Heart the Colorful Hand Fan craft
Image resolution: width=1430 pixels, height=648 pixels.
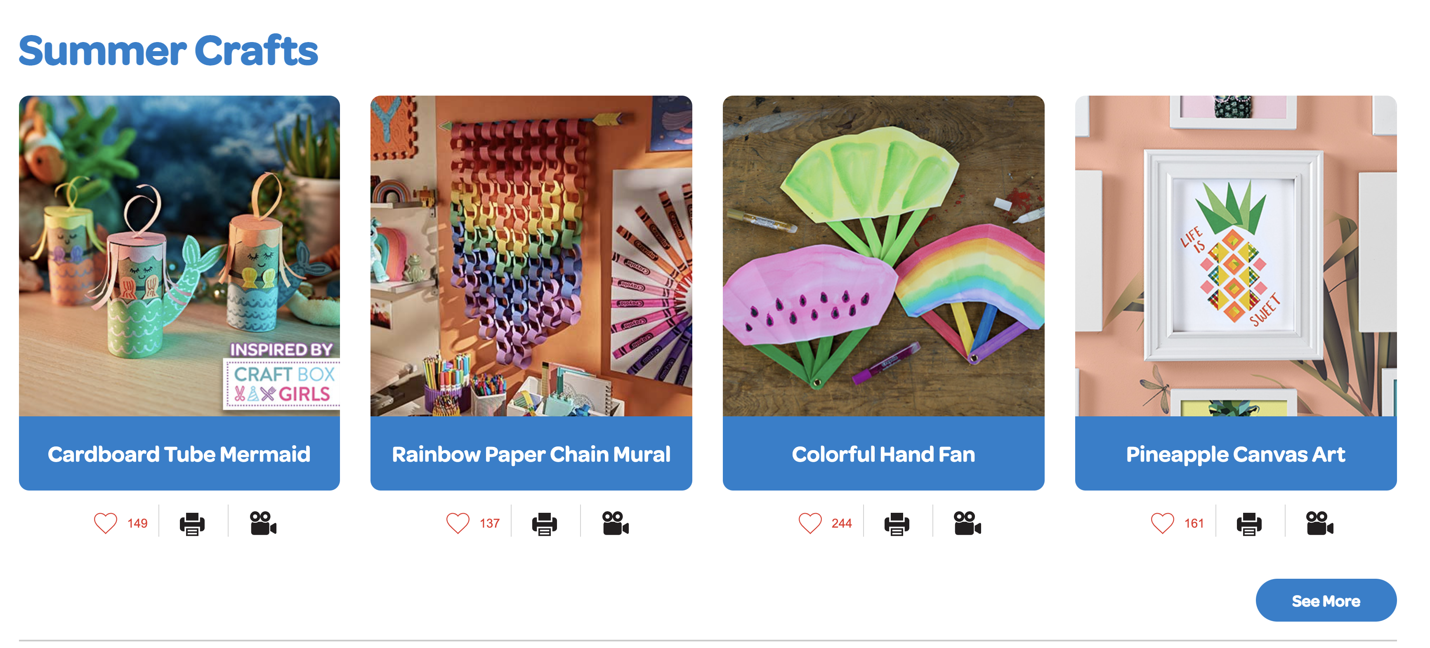tap(810, 523)
